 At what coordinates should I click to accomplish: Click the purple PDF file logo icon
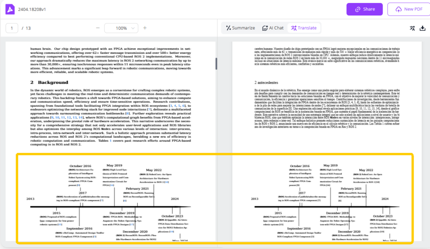click(10, 9)
